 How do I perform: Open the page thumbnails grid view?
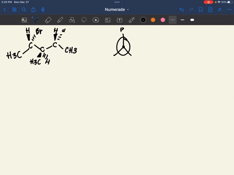[x=14, y=10]
